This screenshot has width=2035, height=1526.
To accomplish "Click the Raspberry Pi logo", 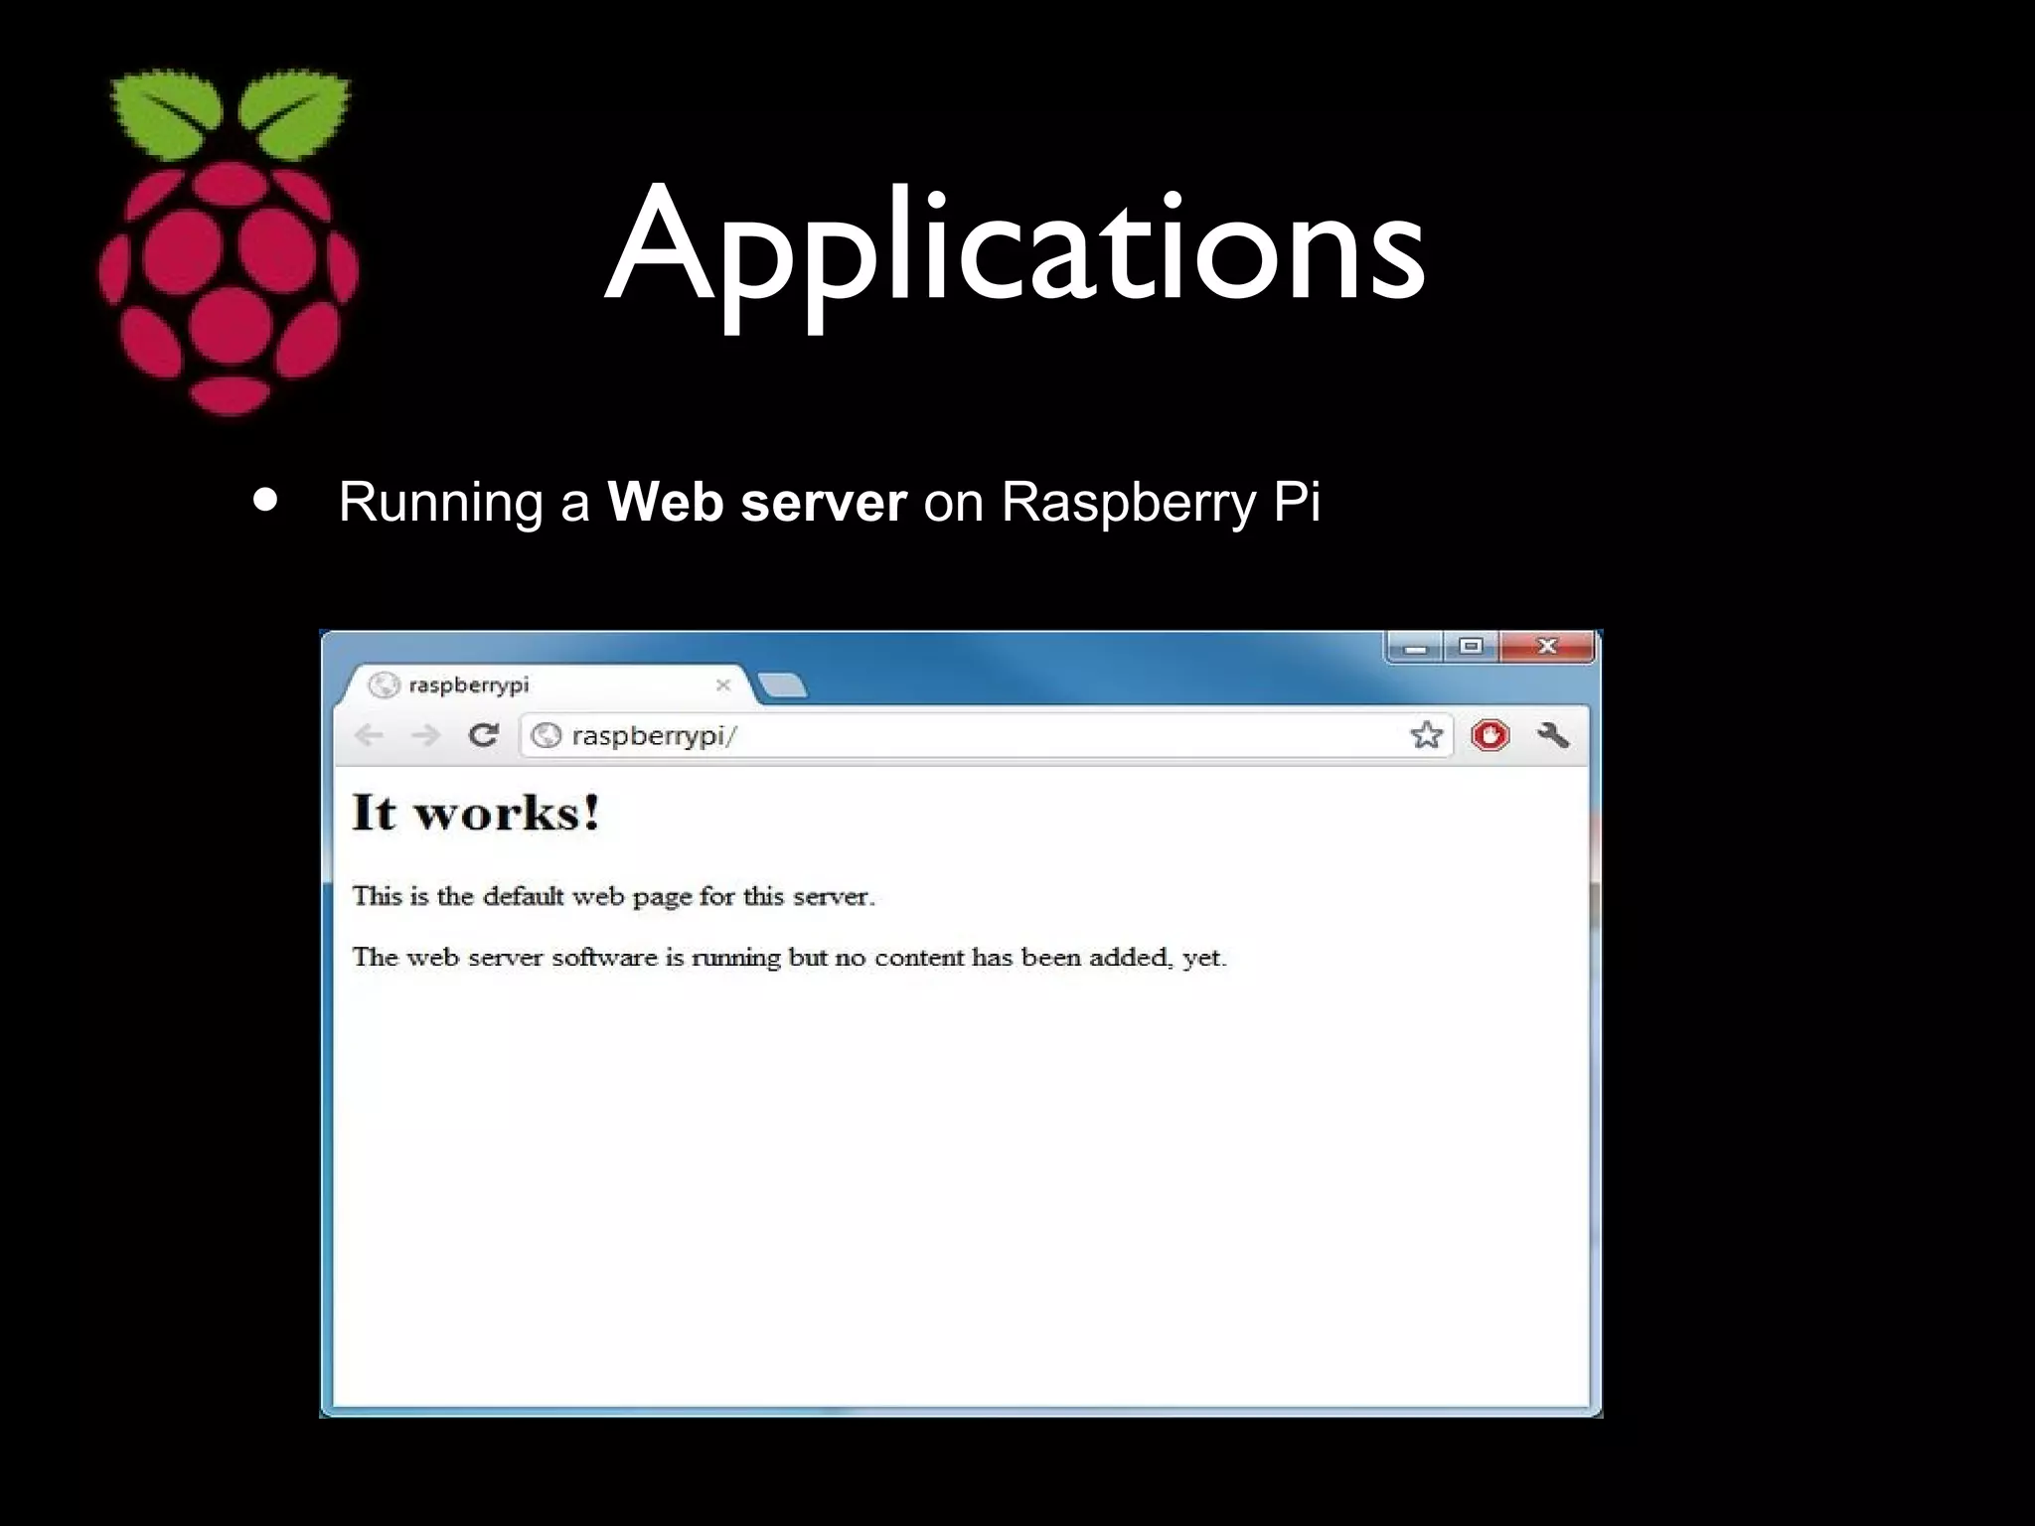I will click(230, 241).
